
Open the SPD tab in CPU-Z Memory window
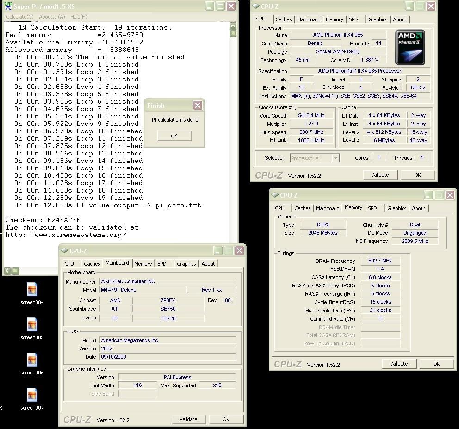372,208
